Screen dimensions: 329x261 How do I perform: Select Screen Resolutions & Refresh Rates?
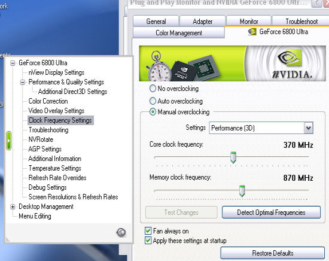click(x=73, y=197)
